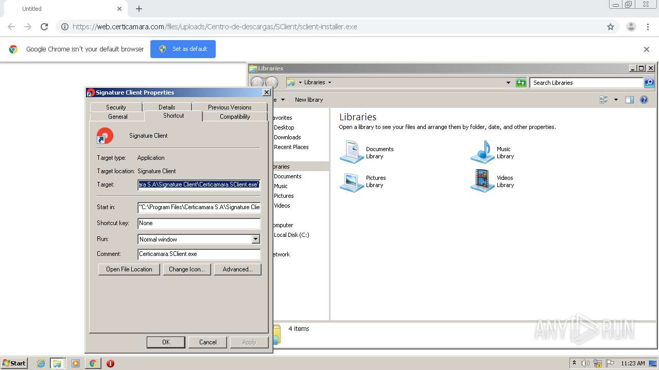659x370 pixels.
Task: Select Recent Places in navigation pane
Action: tap(291, 147)
